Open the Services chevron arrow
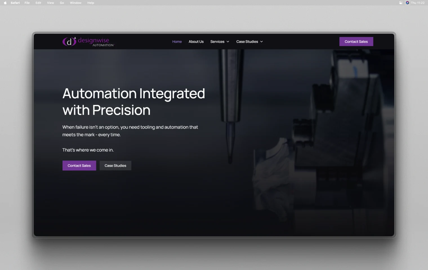Screen dimensions: 428x270 228,41
